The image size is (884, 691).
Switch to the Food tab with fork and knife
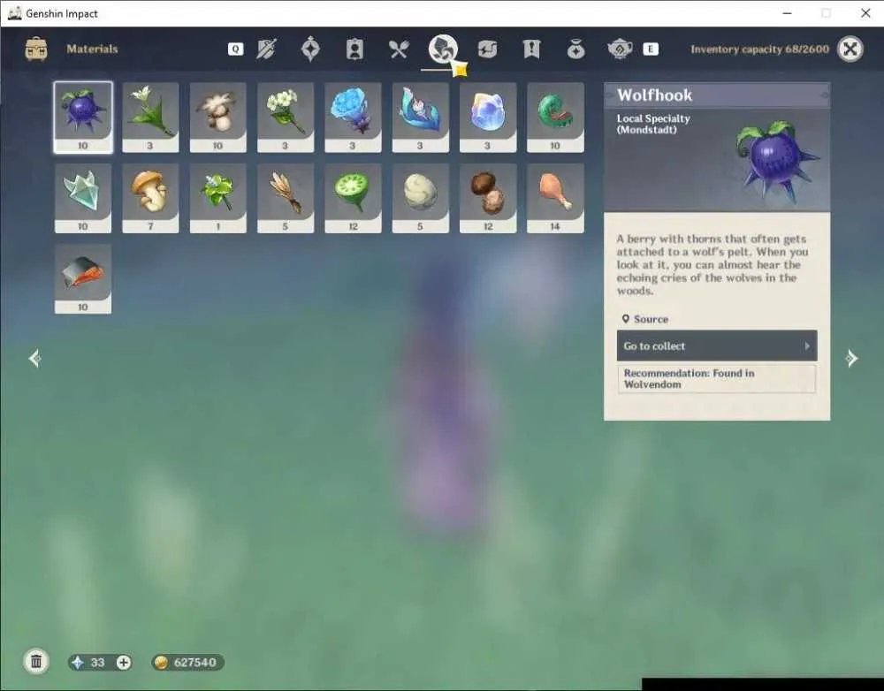point(399,49)
